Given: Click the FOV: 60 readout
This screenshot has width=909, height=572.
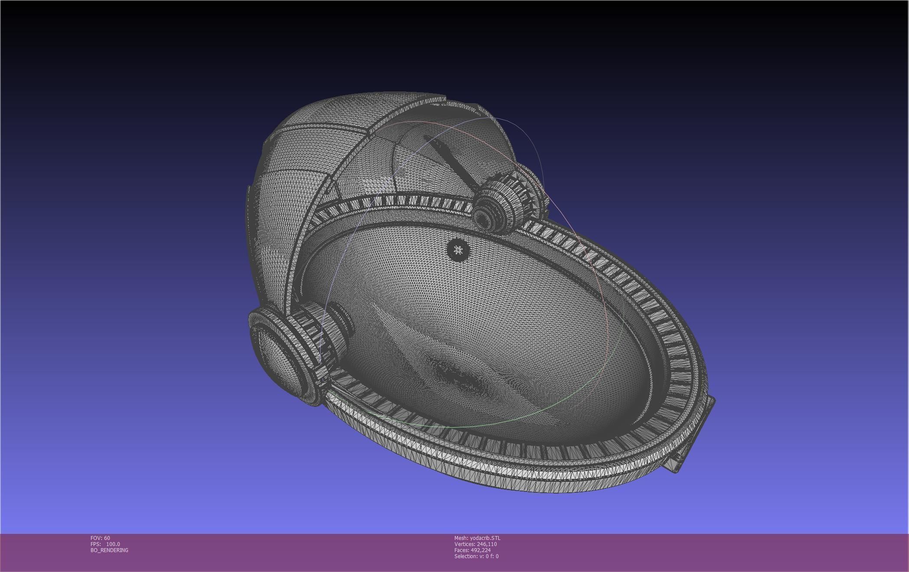Looking at the screenshot, I should (100, 538).
